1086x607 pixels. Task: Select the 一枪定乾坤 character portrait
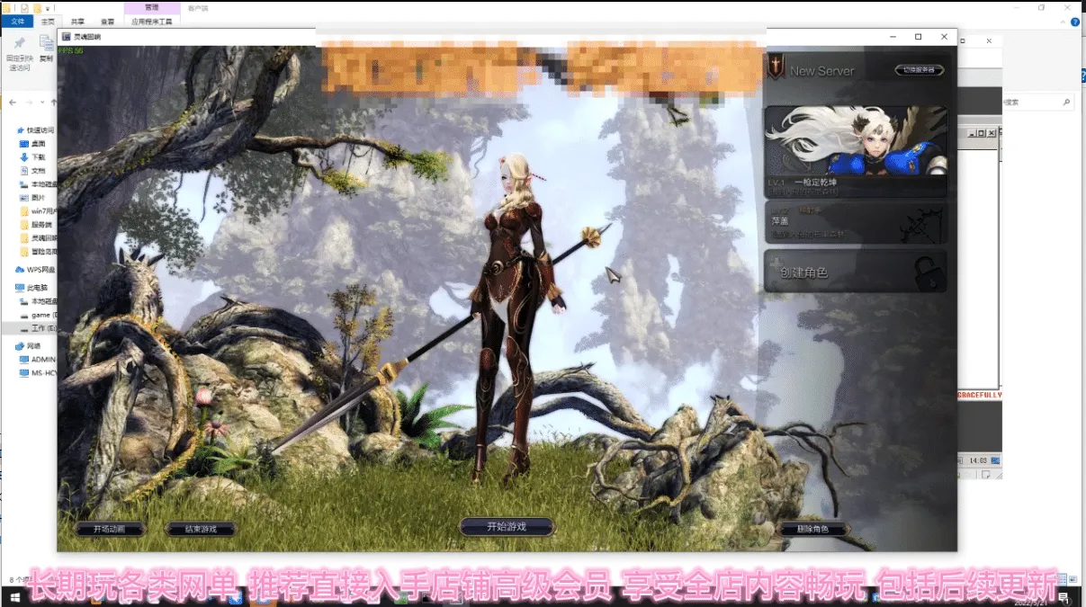tap(856, 150)
